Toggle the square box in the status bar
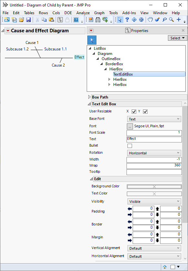The width and height of the screenshot is (188, 271). click(x=172, y=267)
